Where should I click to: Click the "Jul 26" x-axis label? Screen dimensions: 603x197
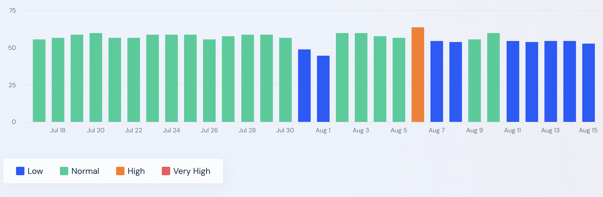[209, 131]
